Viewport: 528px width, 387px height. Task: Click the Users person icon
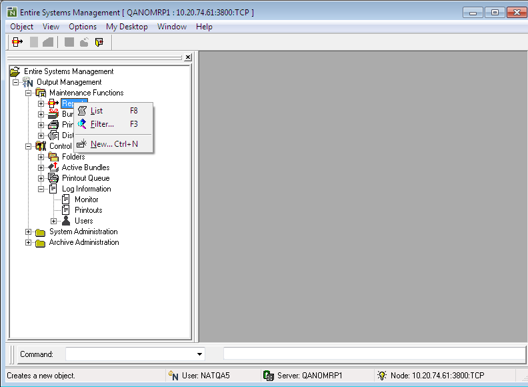coord(66,221)
